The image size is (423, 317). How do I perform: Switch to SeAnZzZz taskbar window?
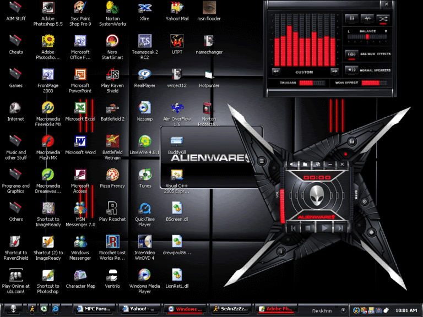click(231, 309)
